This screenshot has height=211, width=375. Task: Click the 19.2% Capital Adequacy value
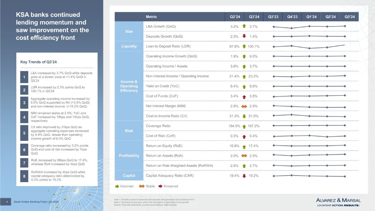click(x=253, y=176)
